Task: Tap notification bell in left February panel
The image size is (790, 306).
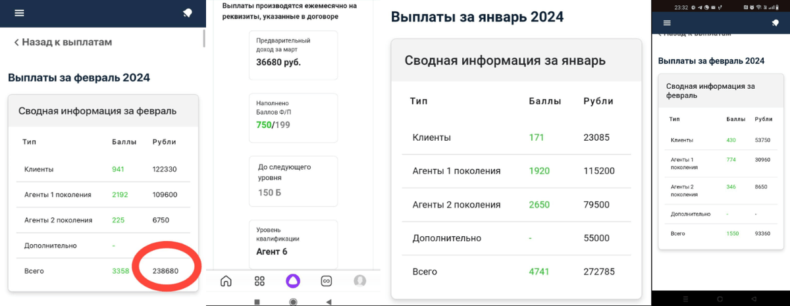Action: (x=188, y=13)
